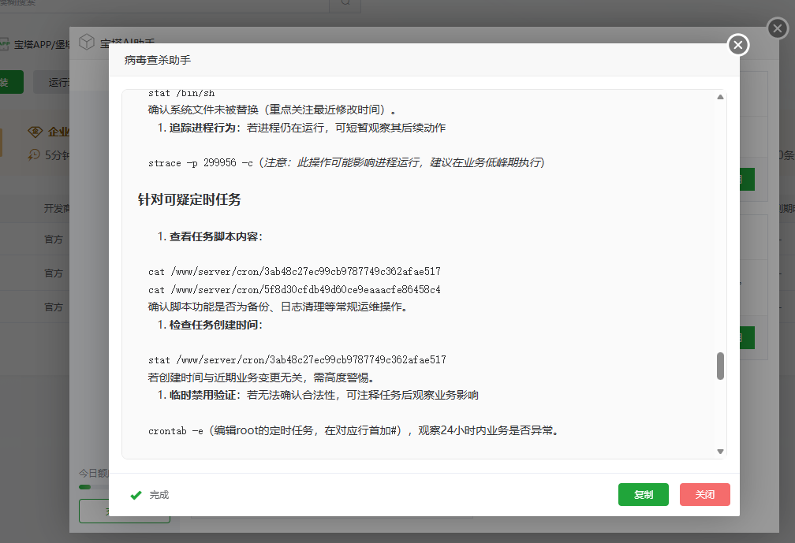Click the scrollbar up arrow in the dialog
Screen dimensions: 795x543
(x=719, y=96)
